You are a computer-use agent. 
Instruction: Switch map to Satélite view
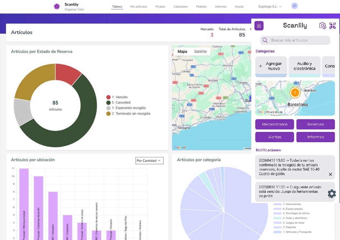[x=200, y=51]
